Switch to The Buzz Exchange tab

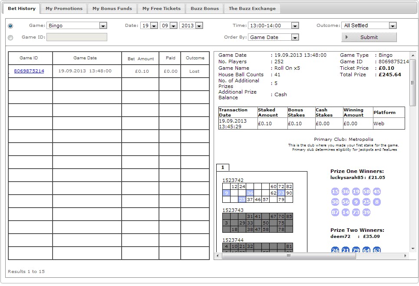[x=252, y=9]
